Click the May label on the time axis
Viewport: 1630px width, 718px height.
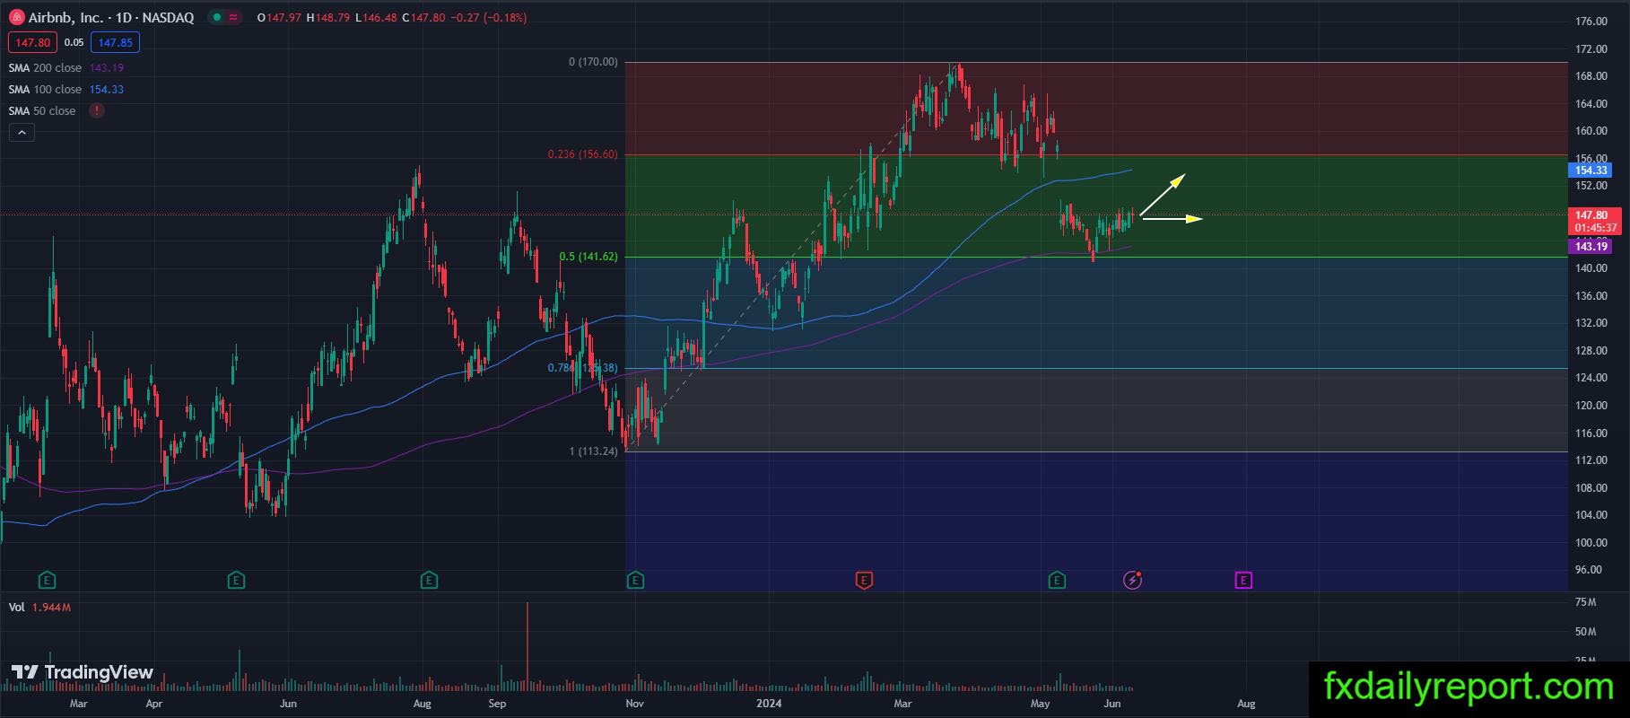[x=1041, y=704]
